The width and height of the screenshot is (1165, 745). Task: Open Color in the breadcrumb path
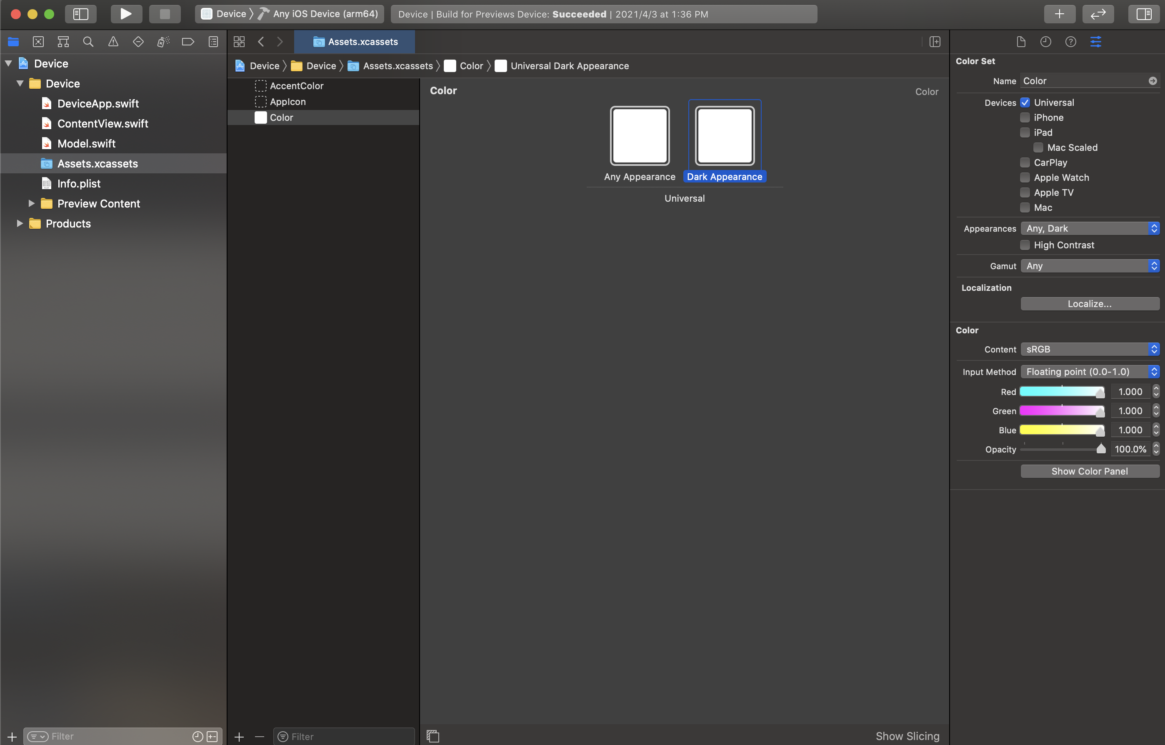click(x=471, y=66)
